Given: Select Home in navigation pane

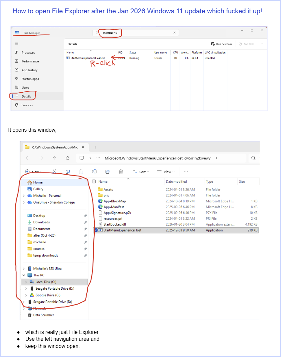Looking at the screenshot, I should 54,182.
